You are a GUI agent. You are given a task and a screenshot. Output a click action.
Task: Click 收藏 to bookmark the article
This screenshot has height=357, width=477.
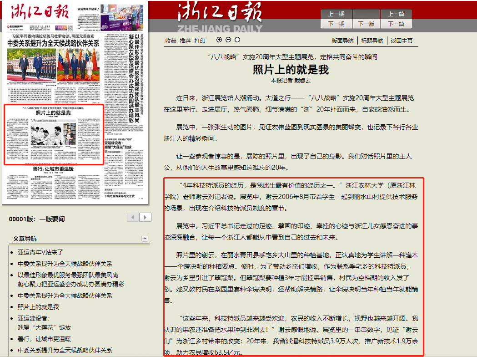pos(171,41)
